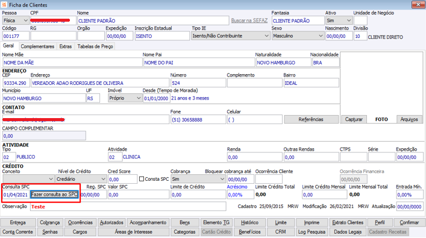
Task: Open the Ocorrências button
Action: 80,222
